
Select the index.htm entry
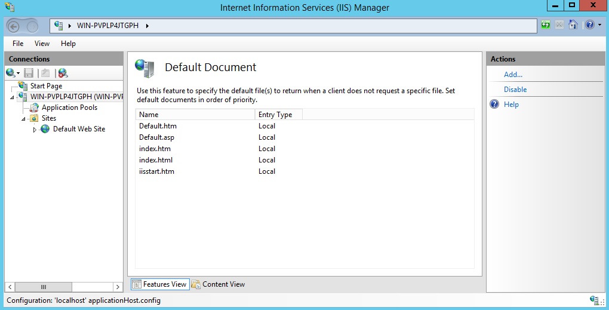(155, 148)
